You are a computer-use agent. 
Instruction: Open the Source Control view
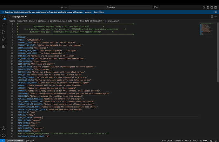3,32
